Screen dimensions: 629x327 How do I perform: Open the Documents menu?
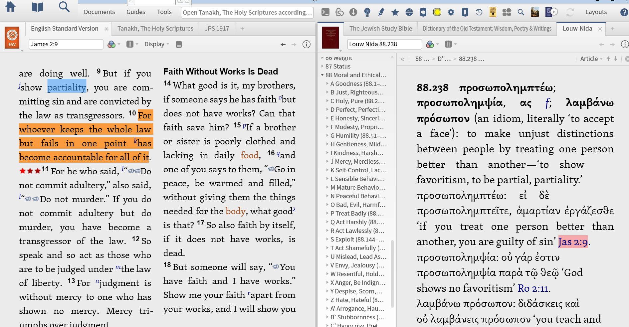(x=99, y=12)
